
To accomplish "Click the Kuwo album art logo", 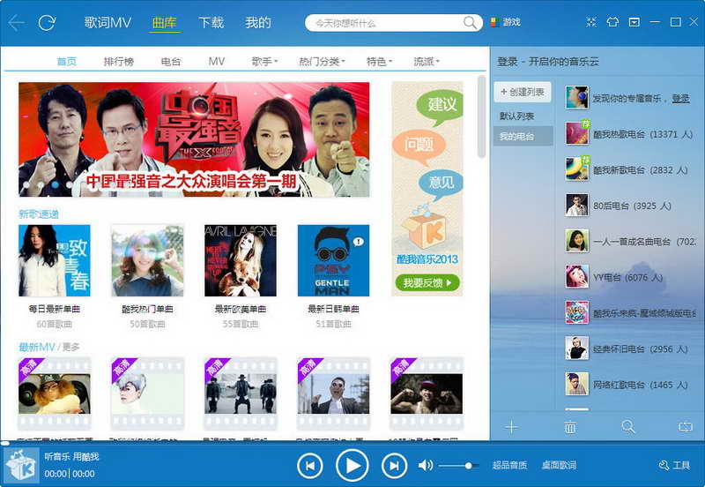I will click(19, 465).
